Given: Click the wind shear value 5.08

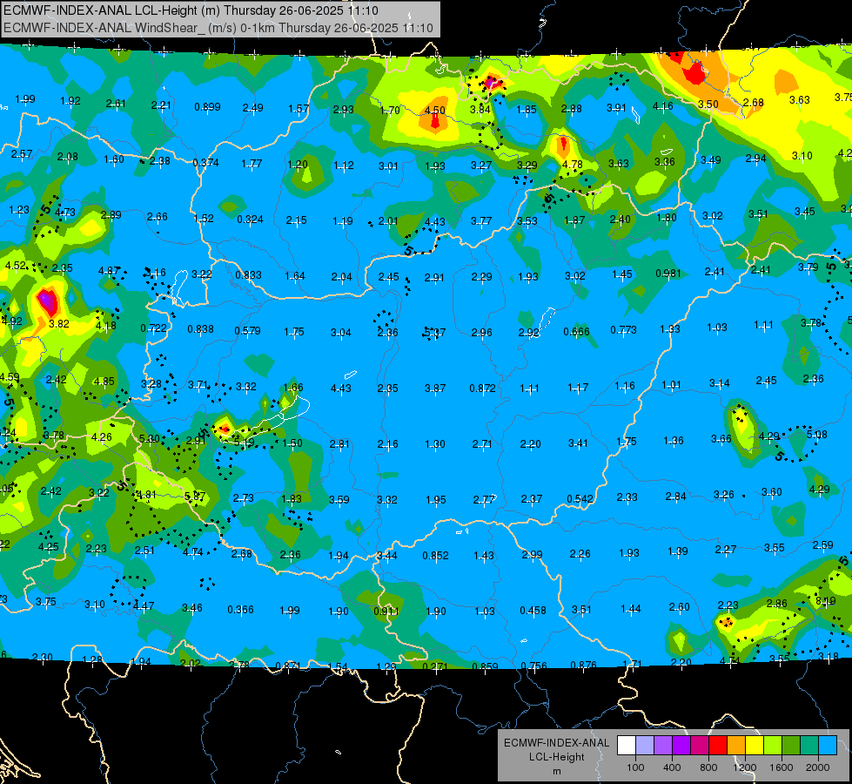Looking at the screenshot, I should 817,434.
